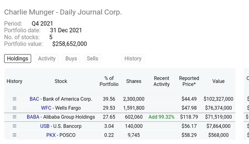Sort by Shares column header
249x144 pixels.
[134, 81]
